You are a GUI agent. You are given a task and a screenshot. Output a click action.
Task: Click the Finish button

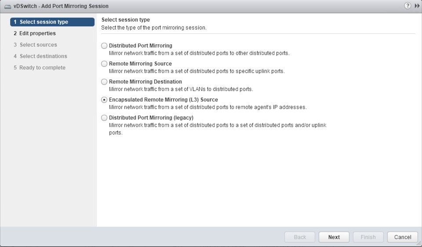point(368,237)
